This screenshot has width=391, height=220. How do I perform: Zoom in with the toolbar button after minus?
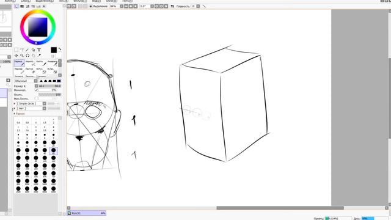coord(131,6)
